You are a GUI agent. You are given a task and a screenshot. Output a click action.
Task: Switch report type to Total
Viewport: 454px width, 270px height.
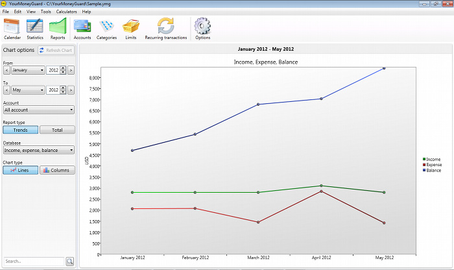[x=57, y=130]
